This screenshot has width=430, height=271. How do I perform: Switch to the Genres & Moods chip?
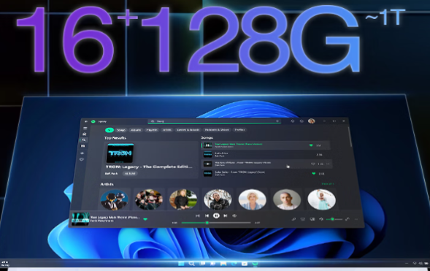click(188, 130)
